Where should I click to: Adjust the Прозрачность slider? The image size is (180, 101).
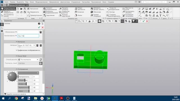(25, 77)
